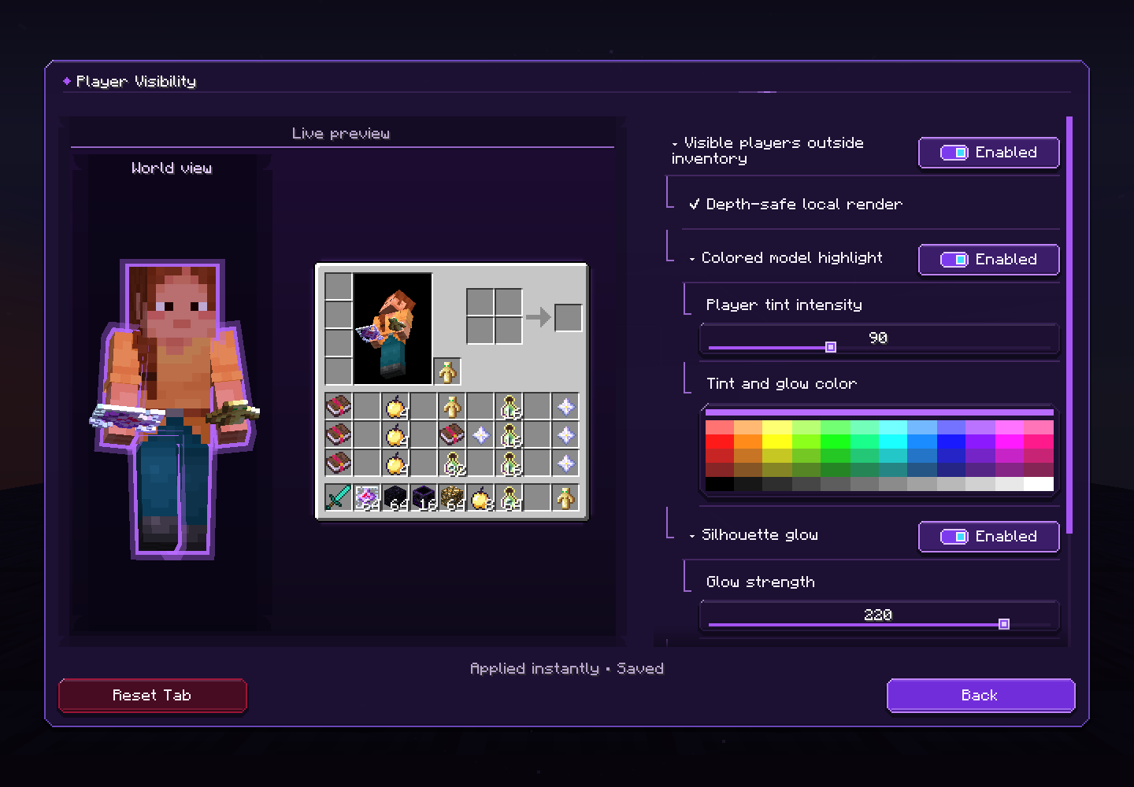Viewport: 1134px width, 787px height.
Task: Select the glowstone stack in the hotbar
Action: 452,497
